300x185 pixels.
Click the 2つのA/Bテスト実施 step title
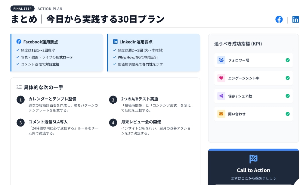(x=140, y=99)
